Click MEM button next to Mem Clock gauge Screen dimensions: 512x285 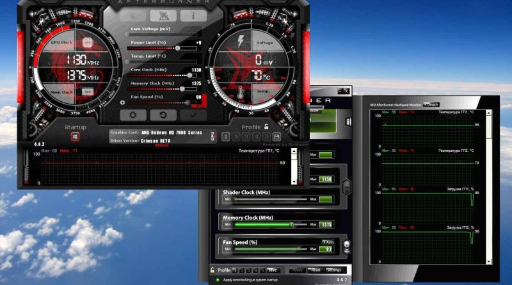(87, 92)
